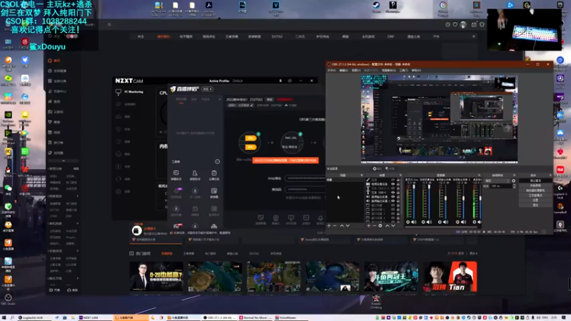
Task: Toggle visibility of 音频输出采集 2 source
Action: tap(393, 201)
